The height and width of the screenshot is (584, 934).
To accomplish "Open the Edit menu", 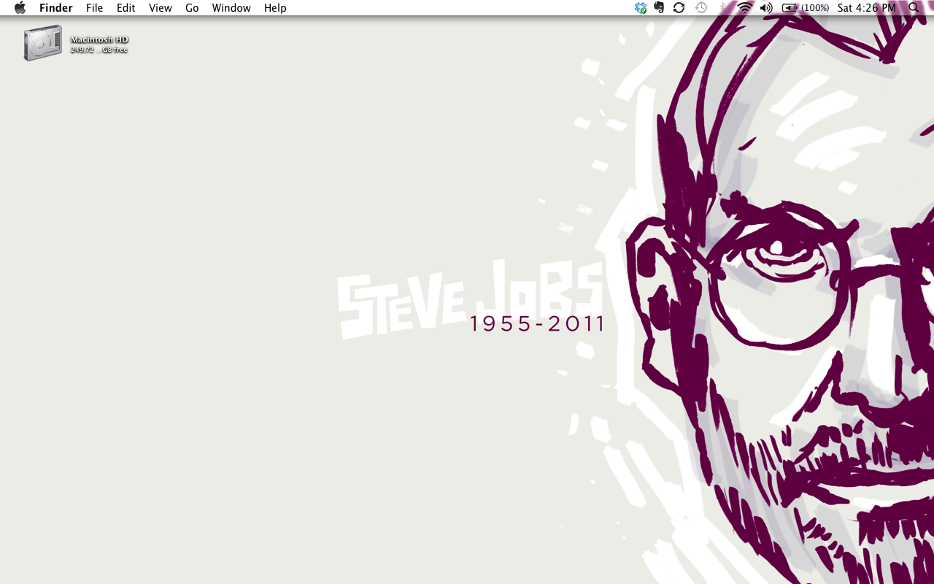I will (x=126, y=8).
